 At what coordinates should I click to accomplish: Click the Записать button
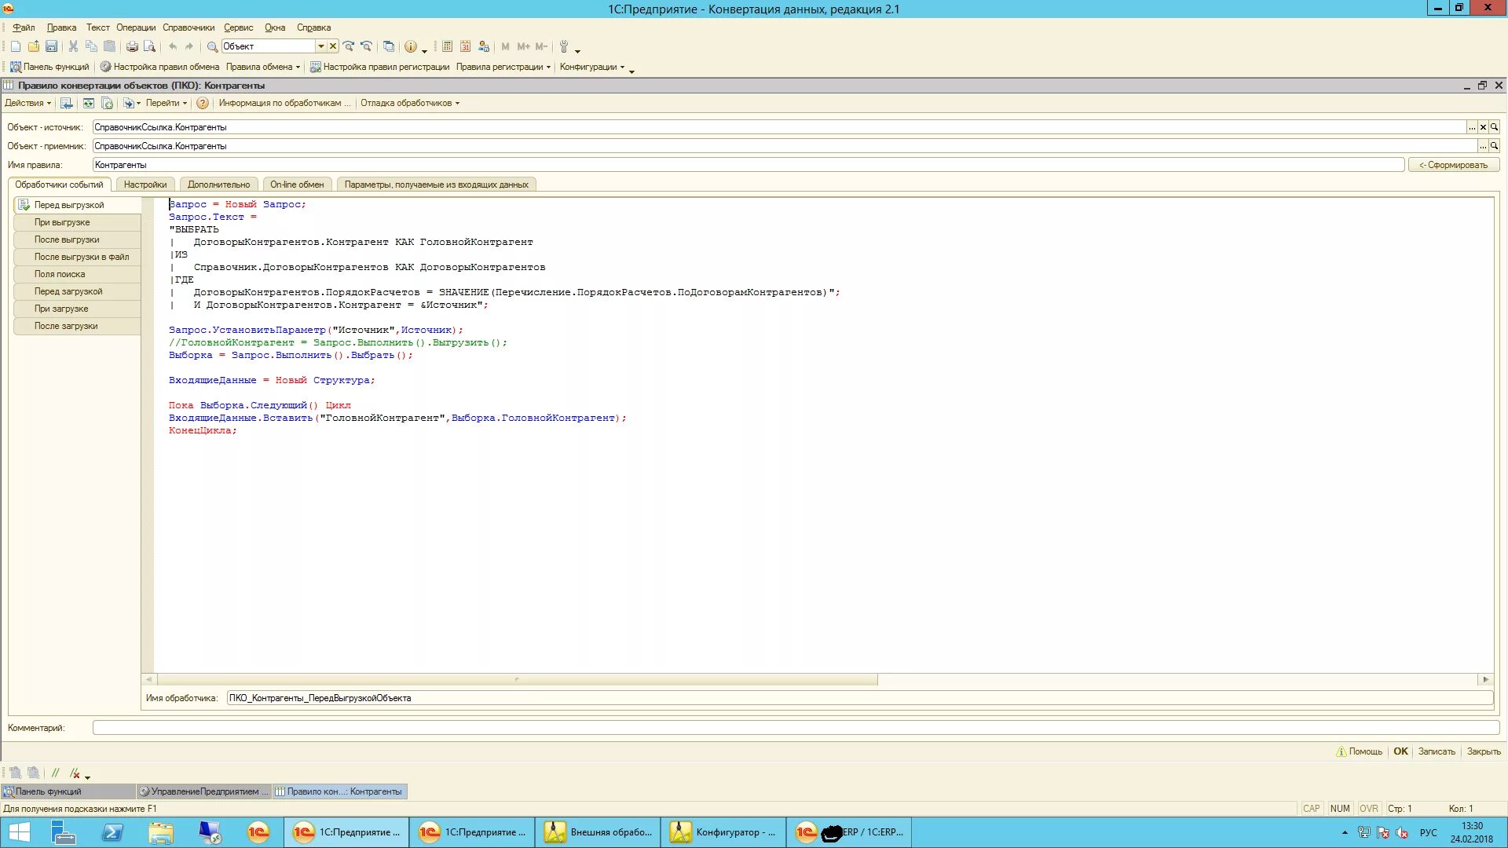tap(1436, 751)
